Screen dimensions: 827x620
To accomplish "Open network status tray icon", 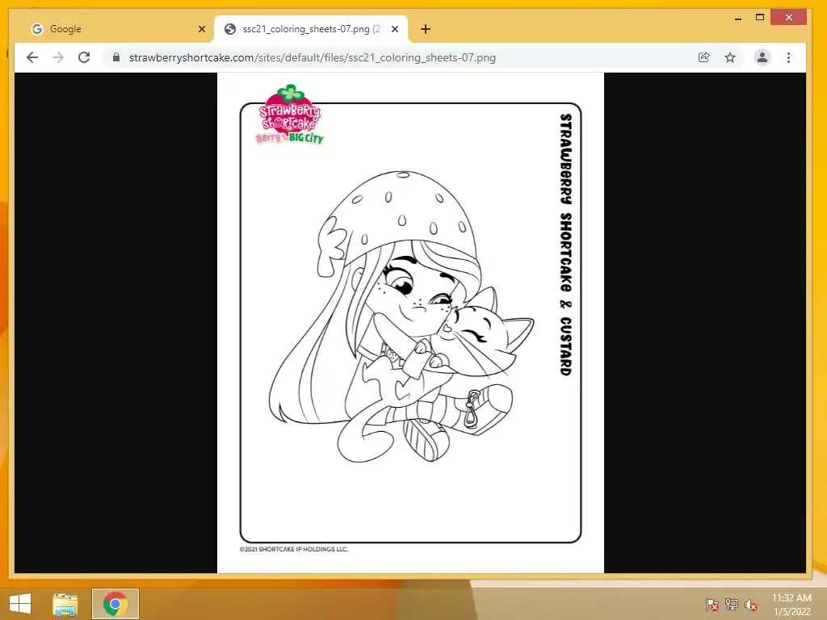I will tap(732, 605).
